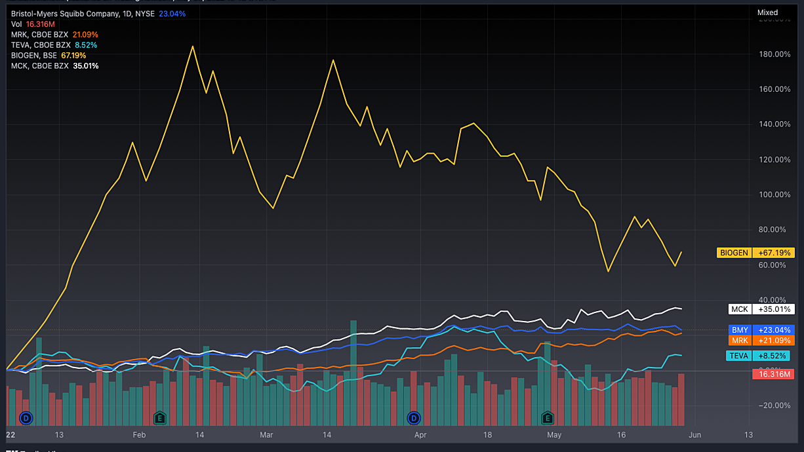804x452 pixels.
Task: Click the 140.00% level on price scale
Action: 774,124
